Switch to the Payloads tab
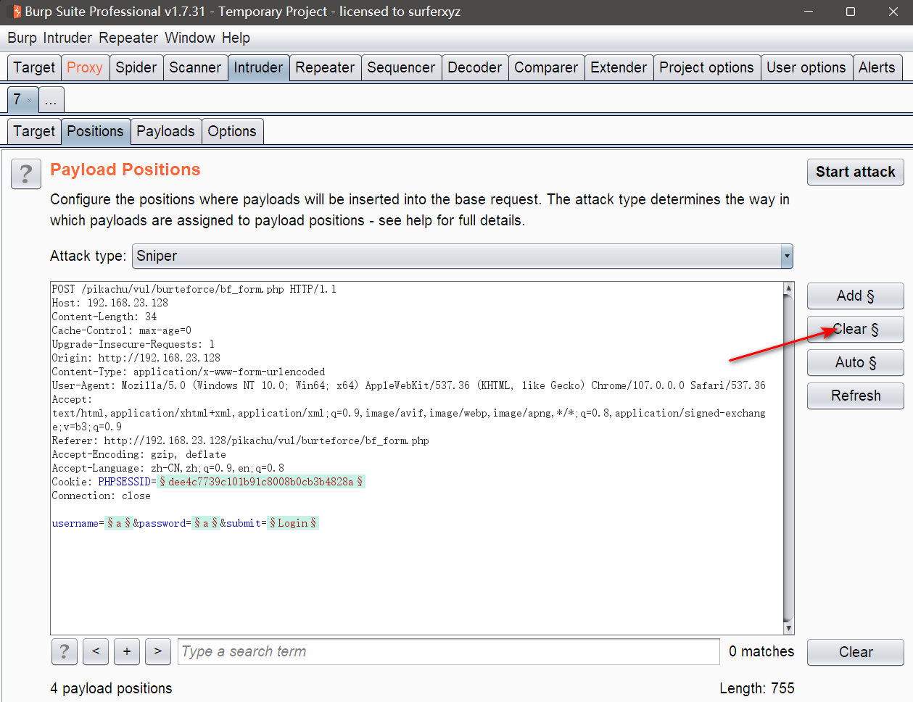The height and width of the screenshot is (702, 913). (x=165, y=131)
